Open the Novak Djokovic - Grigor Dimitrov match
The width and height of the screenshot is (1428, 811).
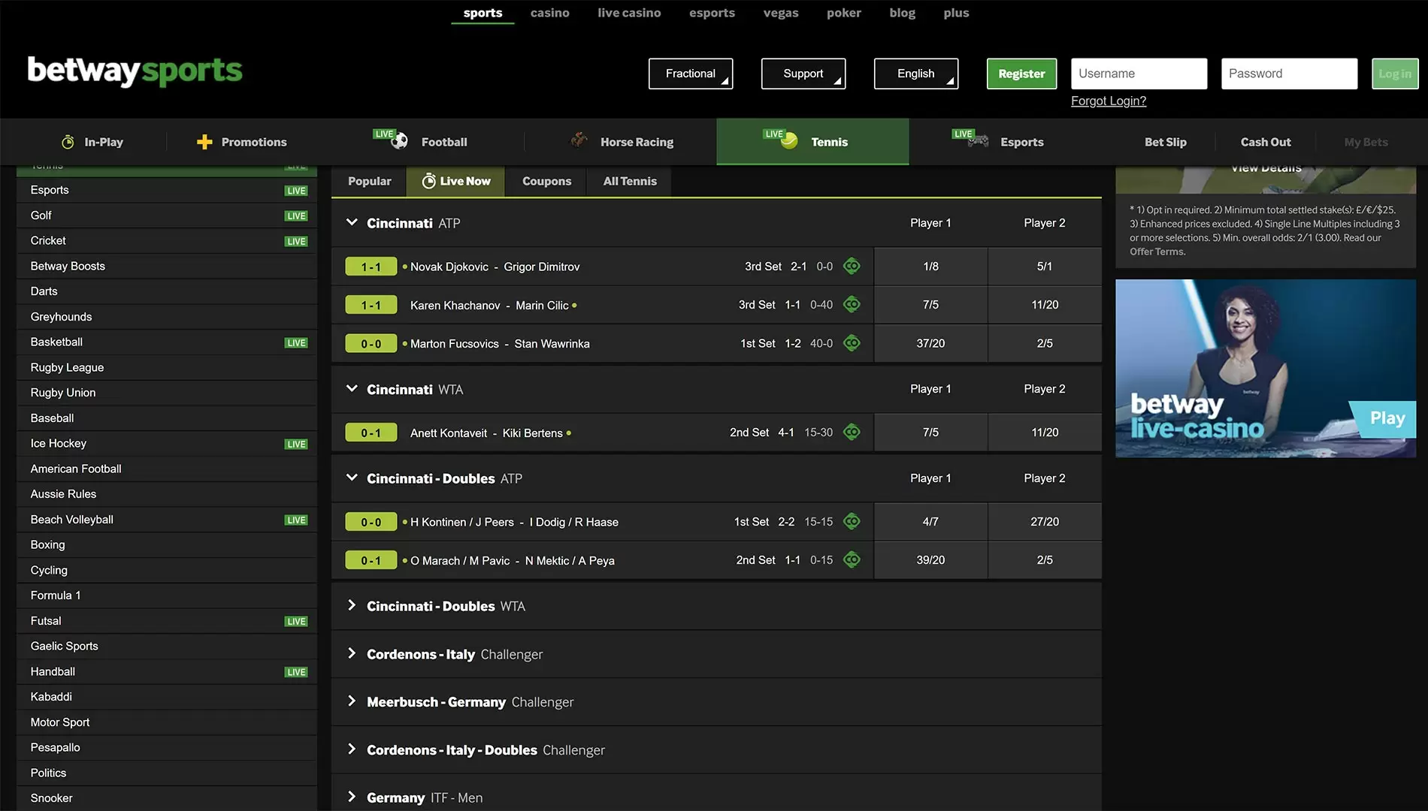[x=495, y=267]
